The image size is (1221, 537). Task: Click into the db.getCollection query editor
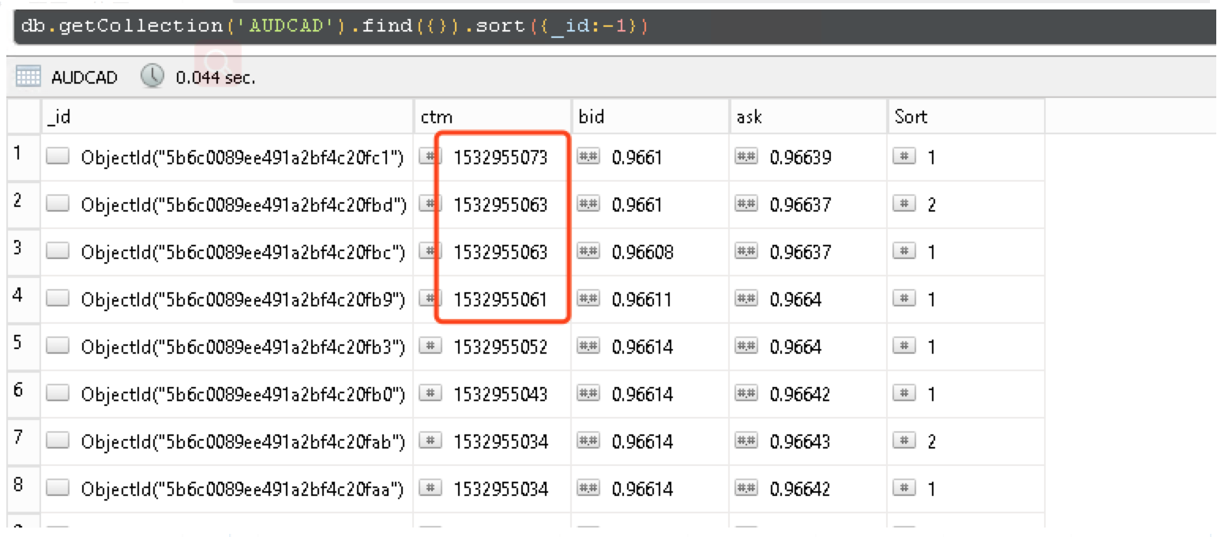coord(614,26)
